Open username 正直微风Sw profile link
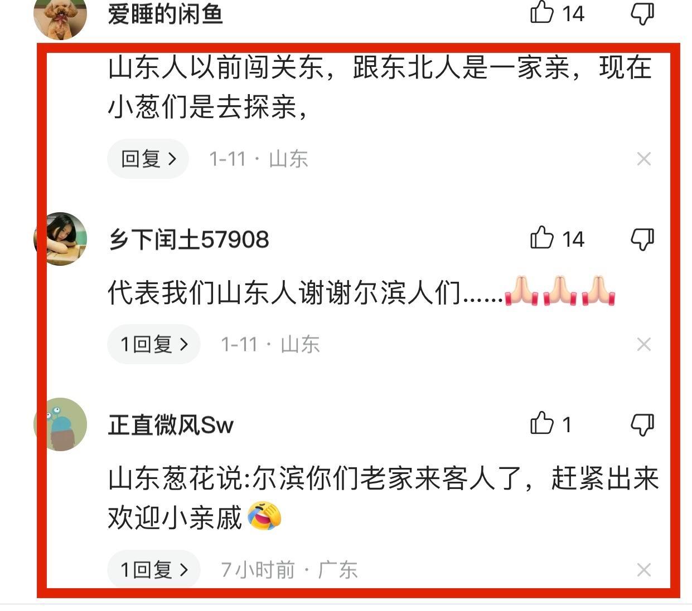692x611 pixels. click(x=171, y=425)
